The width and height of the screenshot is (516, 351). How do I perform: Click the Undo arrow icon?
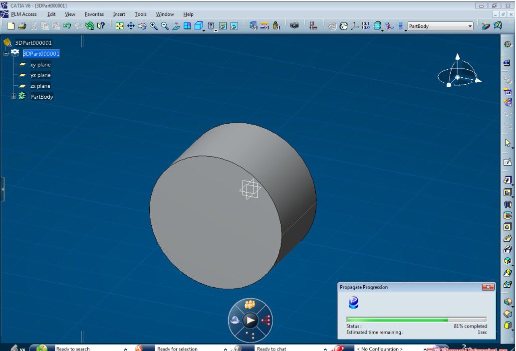tap(67, 25)
